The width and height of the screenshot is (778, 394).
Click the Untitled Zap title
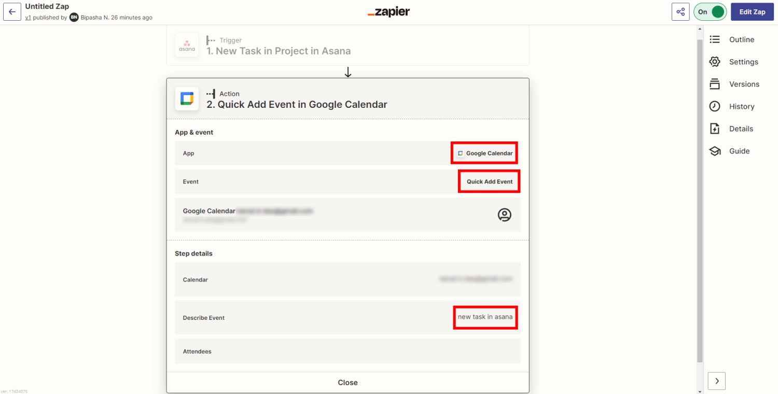pos(47,7)
